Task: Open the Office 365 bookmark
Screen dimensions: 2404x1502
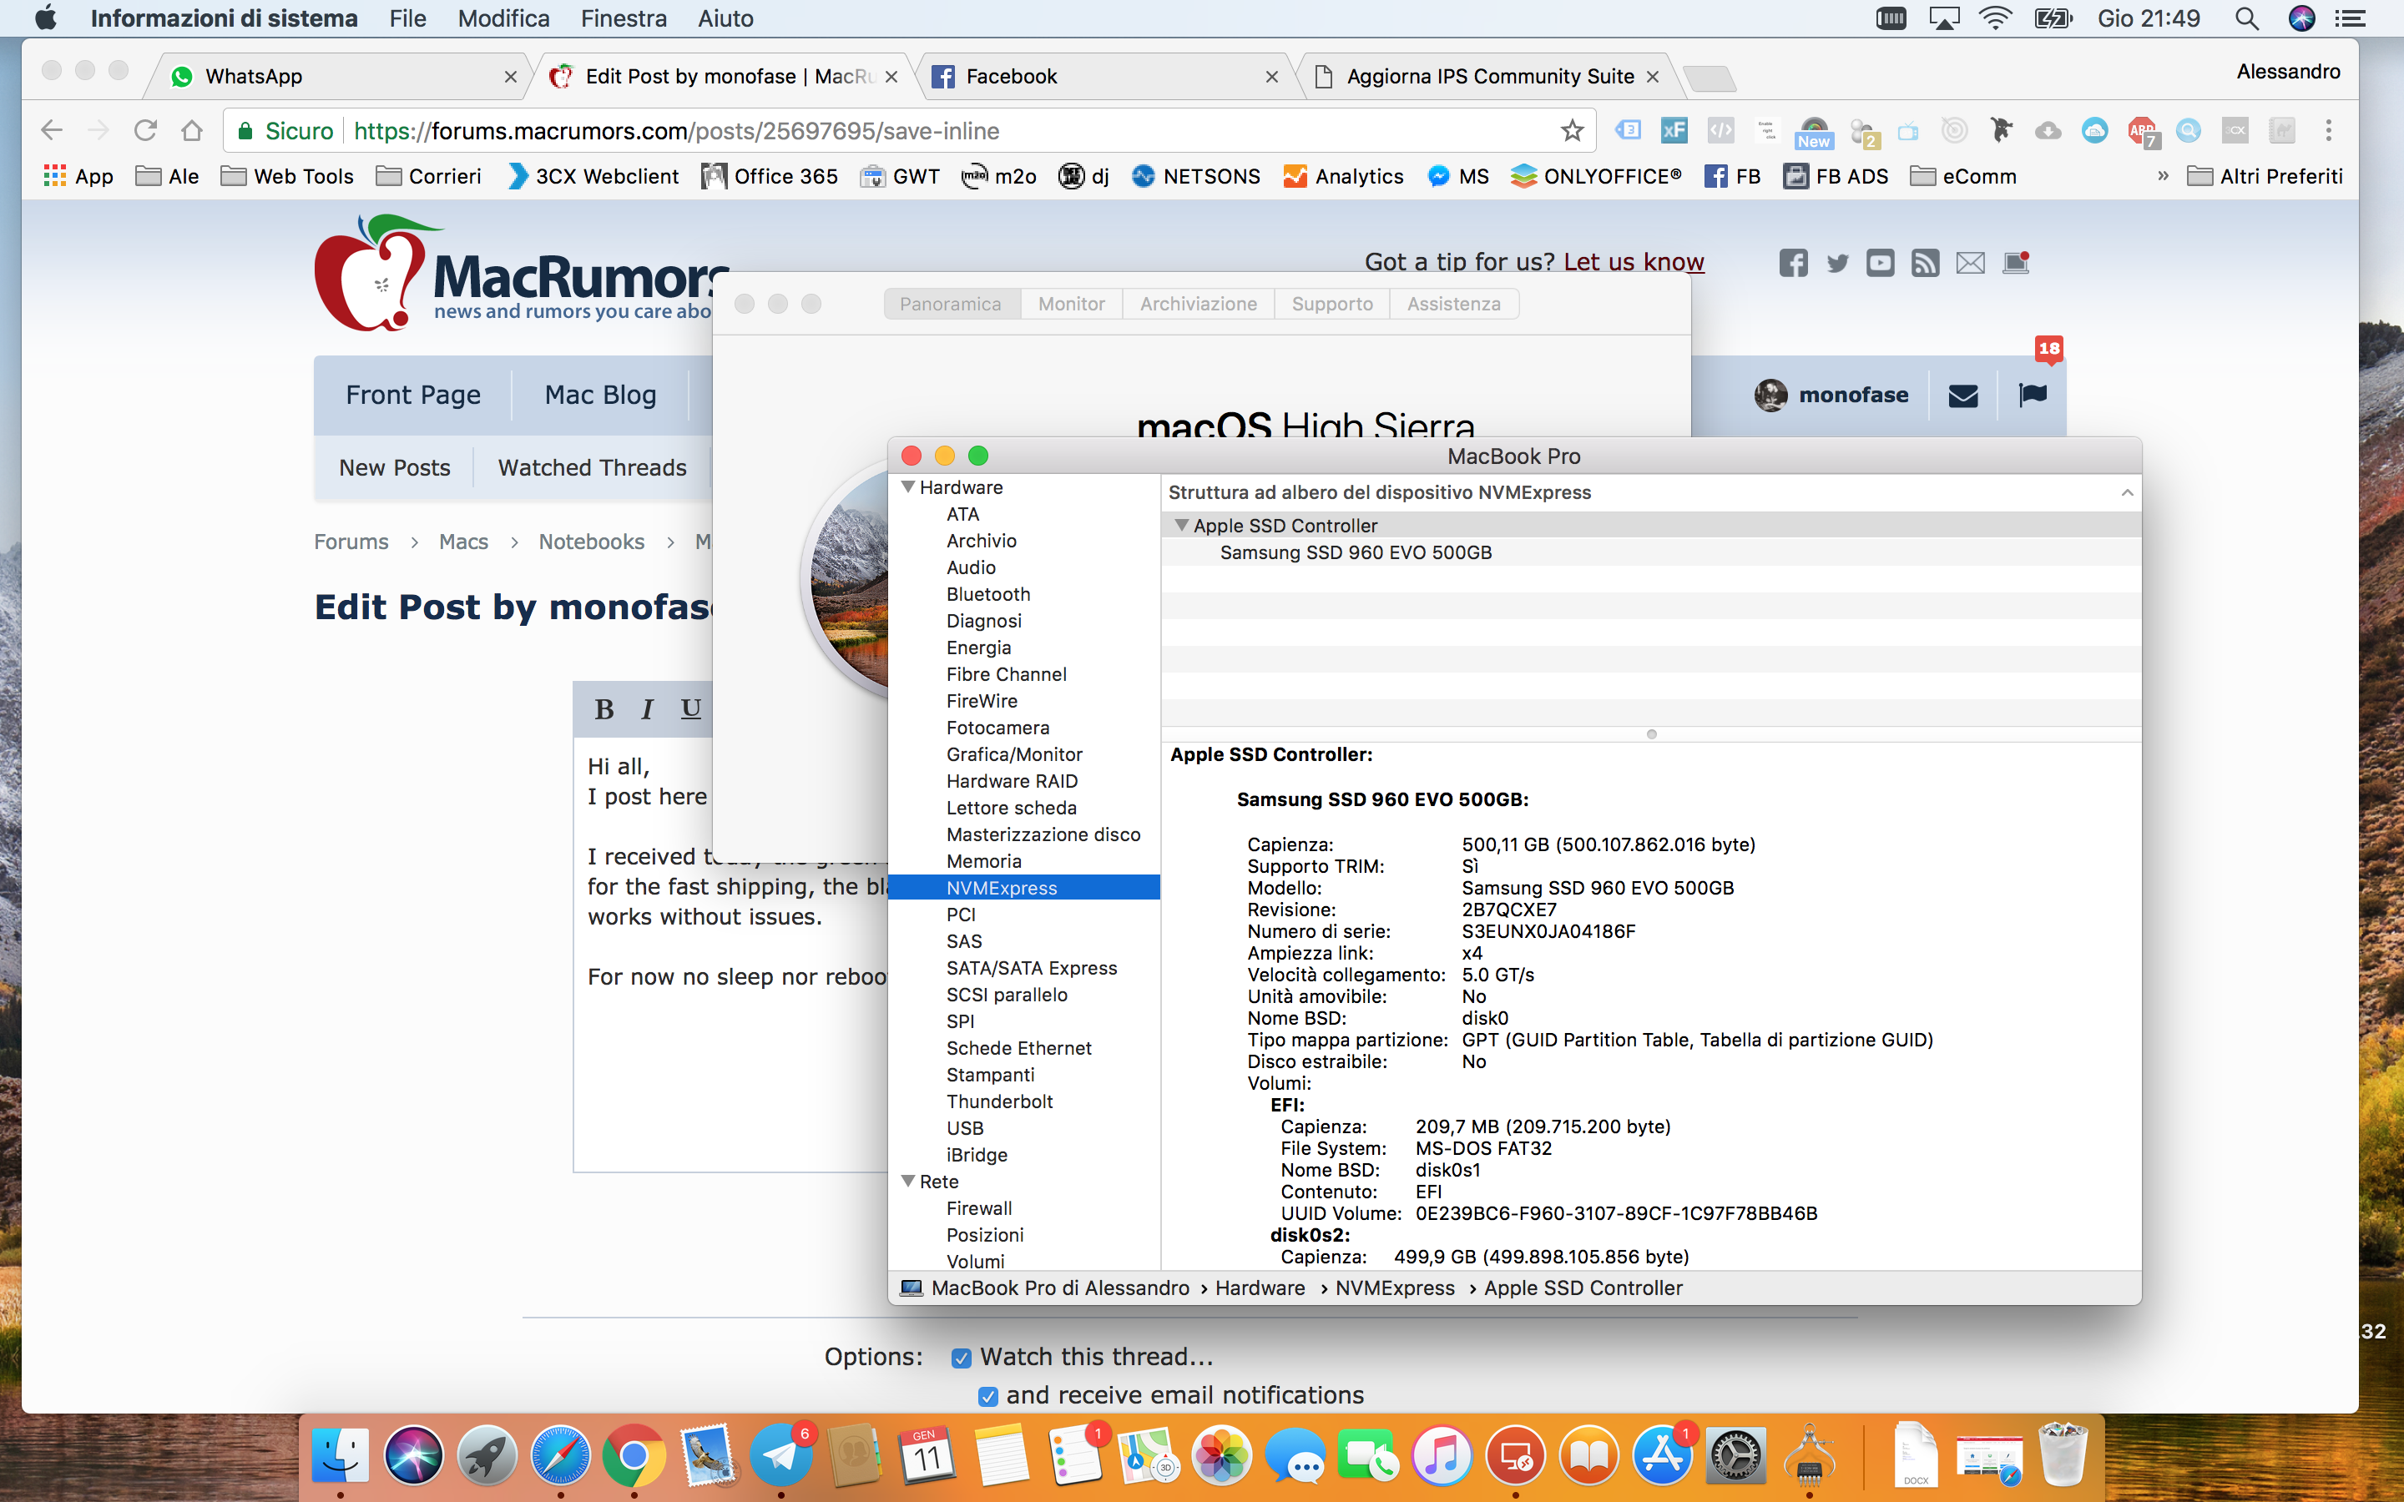Action: [770, 176]
